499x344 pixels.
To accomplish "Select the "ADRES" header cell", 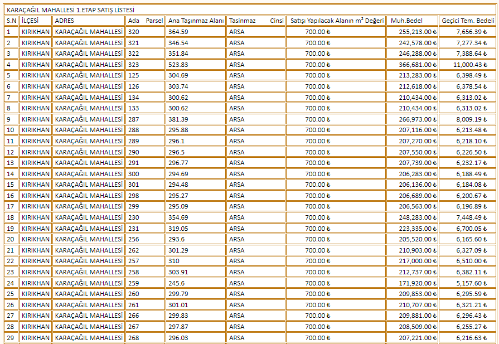I will [x=89, y=21].
